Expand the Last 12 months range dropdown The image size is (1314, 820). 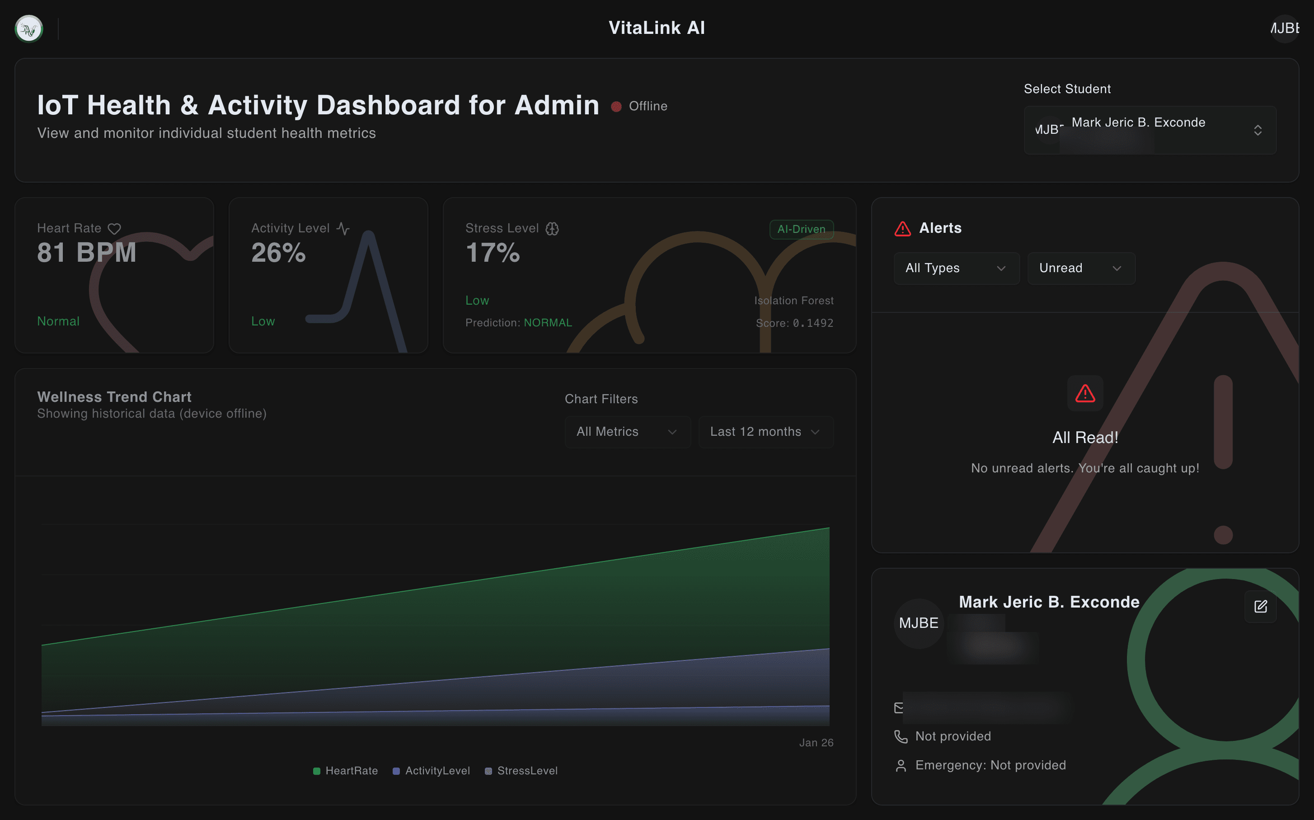pos(766,432)
